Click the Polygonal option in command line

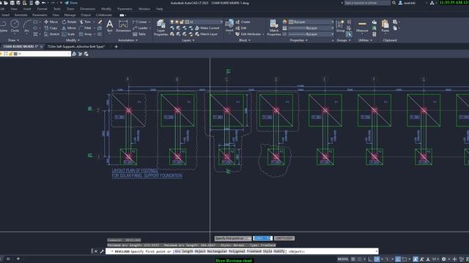pos(237,251)
